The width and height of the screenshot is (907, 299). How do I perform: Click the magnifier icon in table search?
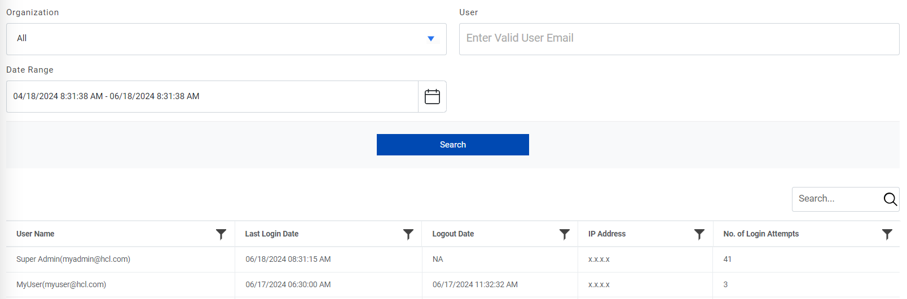click(890, 199)
